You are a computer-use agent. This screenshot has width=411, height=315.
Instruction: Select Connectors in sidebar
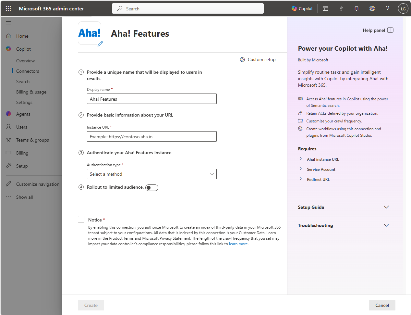pyautogui.click(x=28, y=71)
